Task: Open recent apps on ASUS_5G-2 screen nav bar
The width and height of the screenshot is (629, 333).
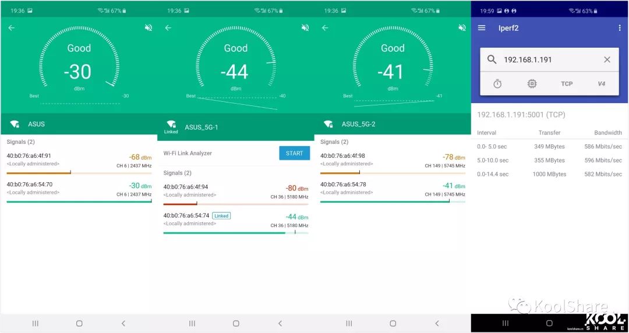Action: click(349, 323)
